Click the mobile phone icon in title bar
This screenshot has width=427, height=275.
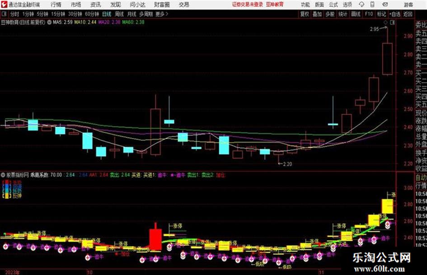coord(372,5)
